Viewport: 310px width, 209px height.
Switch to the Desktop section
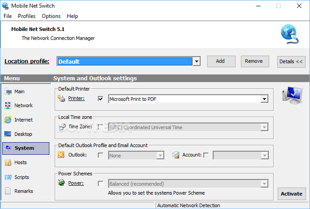click(26, 134)
